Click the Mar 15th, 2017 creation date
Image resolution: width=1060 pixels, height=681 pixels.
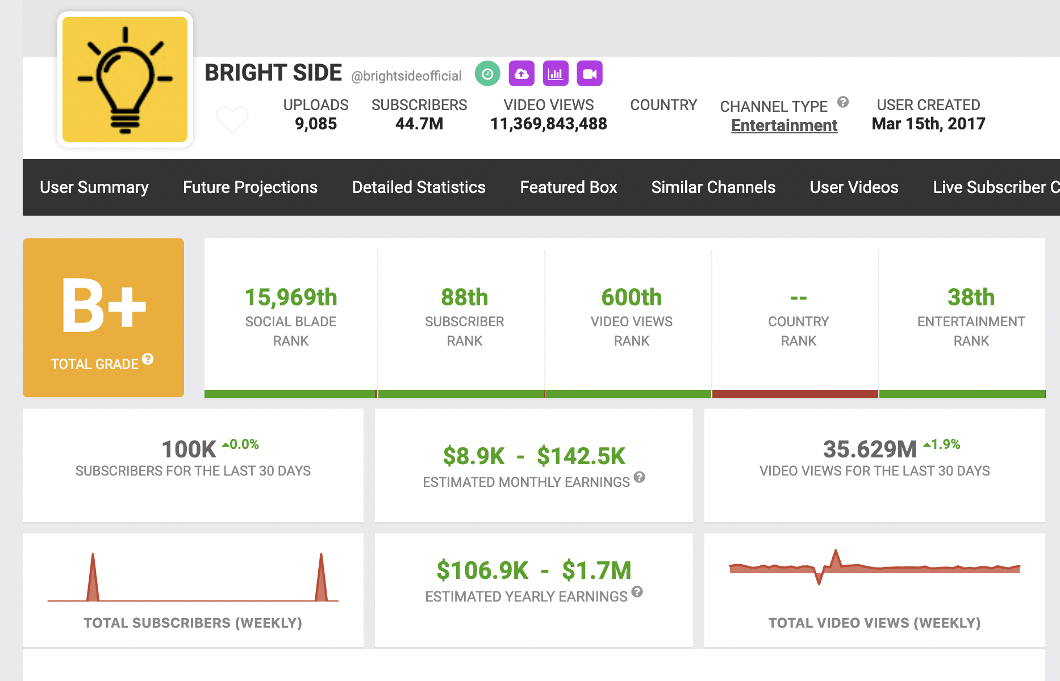(x=929, y=124)
